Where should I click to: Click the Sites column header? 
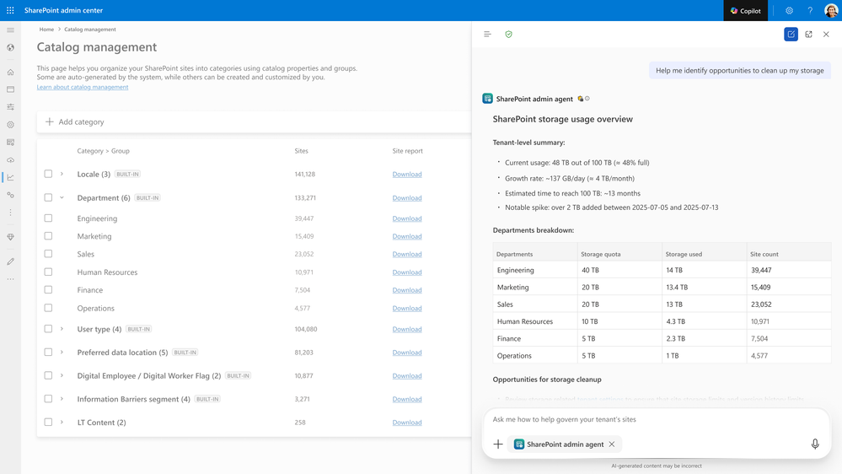click(x=301, y=151)
